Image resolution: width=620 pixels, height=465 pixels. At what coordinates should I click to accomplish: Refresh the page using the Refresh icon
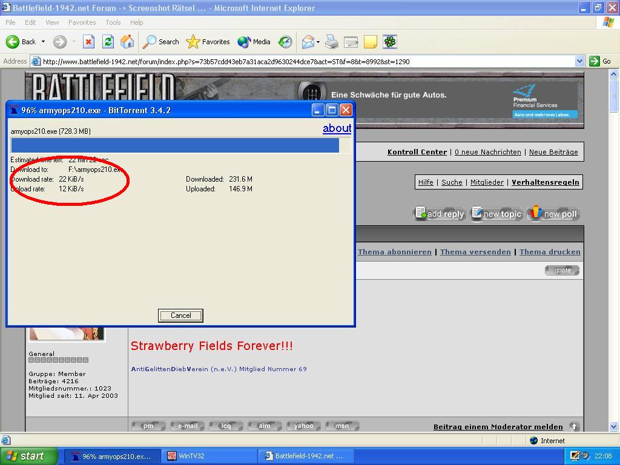108,42
